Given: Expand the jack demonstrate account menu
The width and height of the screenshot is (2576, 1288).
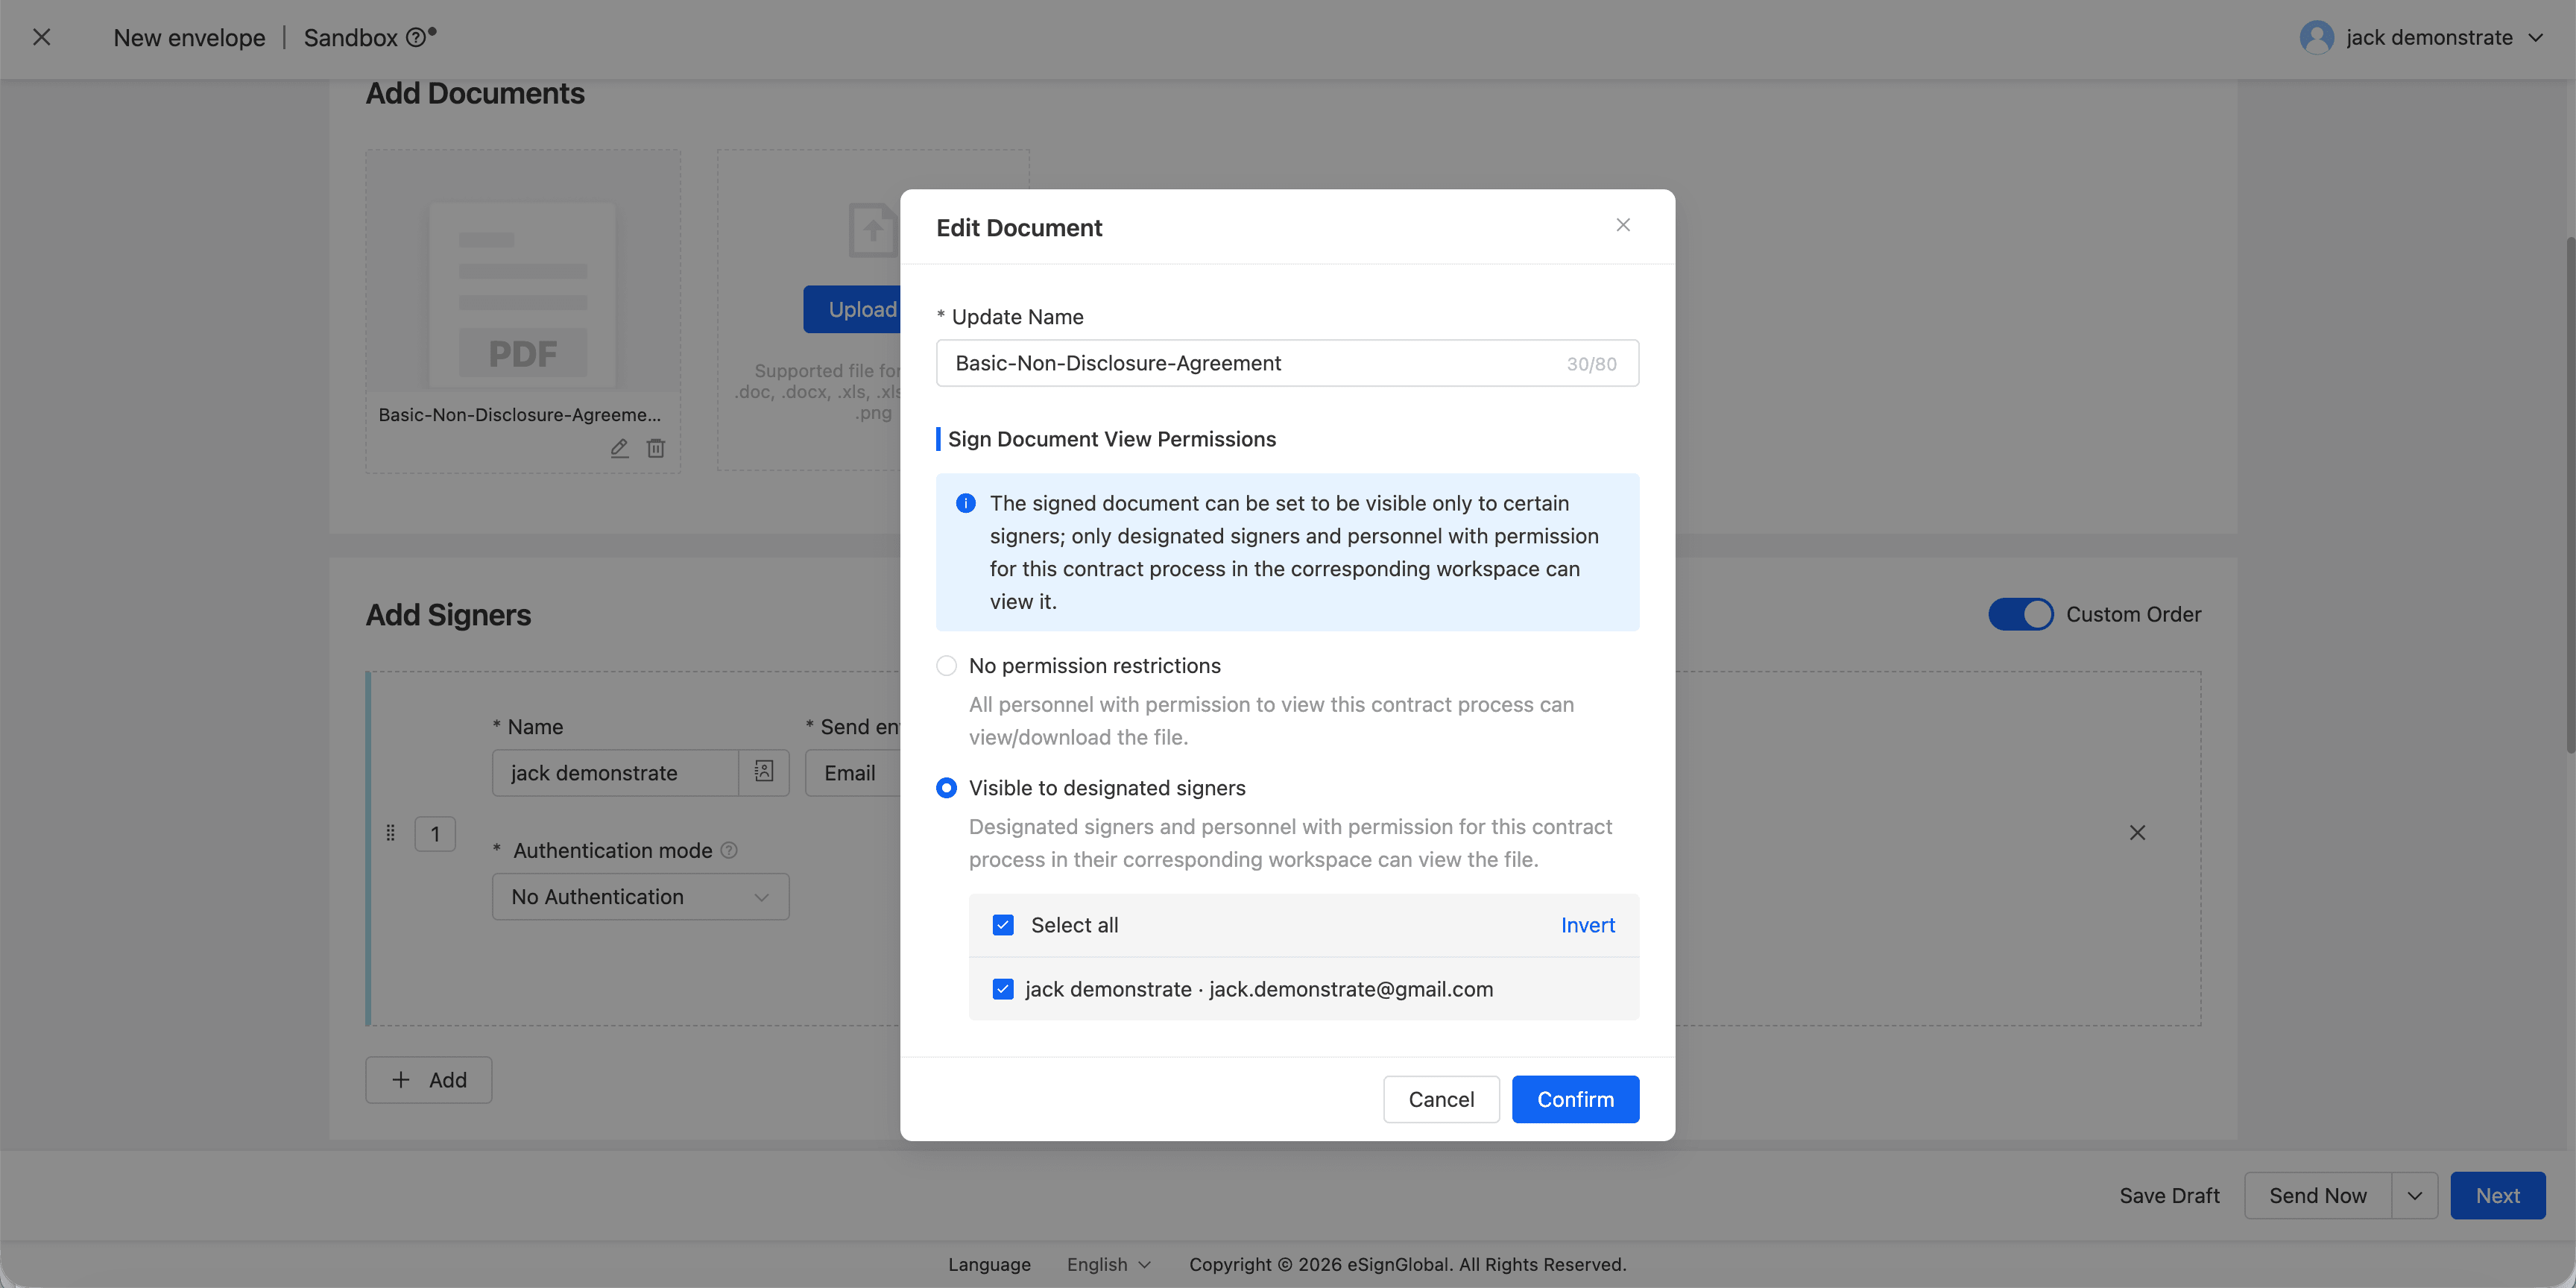Looking at the screenshot, I should (2536, 38).
